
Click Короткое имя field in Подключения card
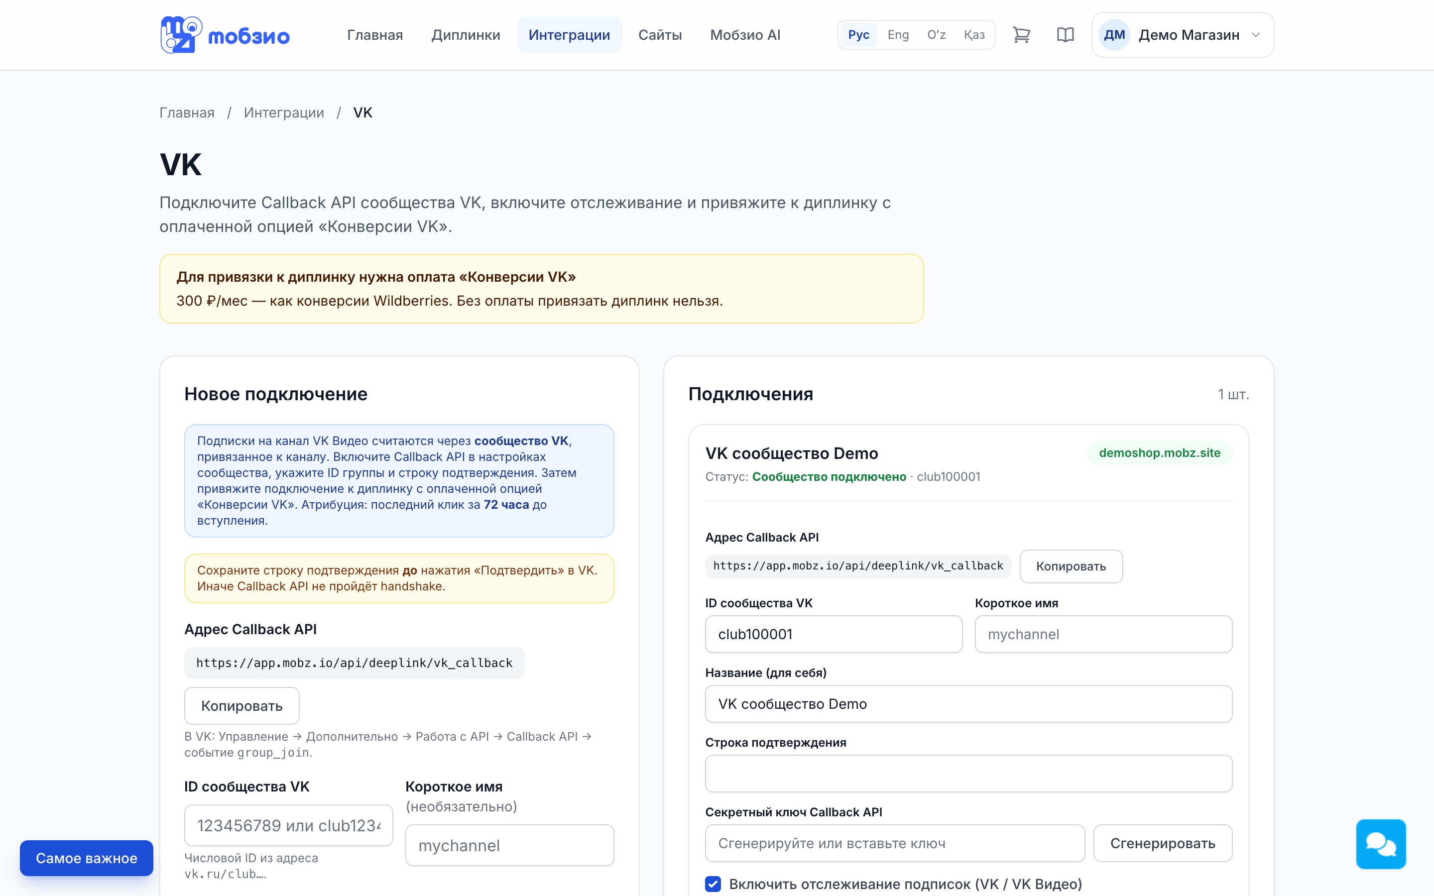(1103, 634)
